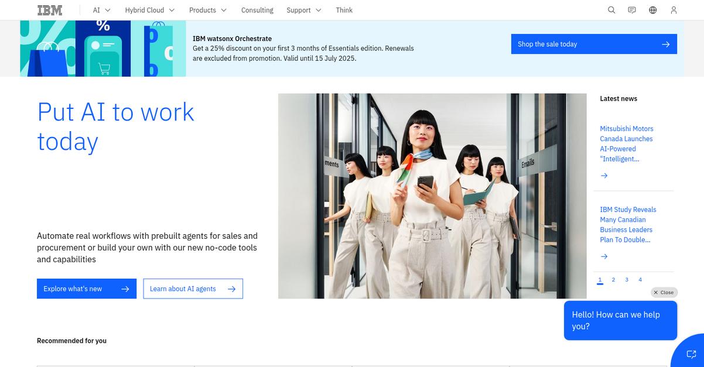The width and height of the screenshot is (704, 367).
Task: Click the Hello! How can we help bubble
Action: (620, 320)
